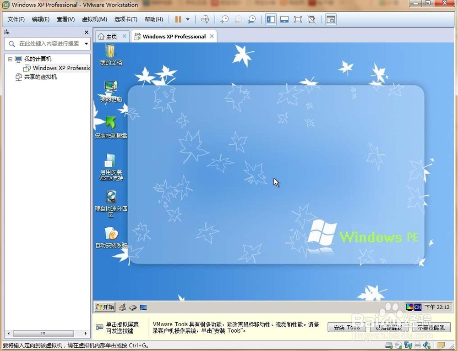Select the 自动安装系统 desktop icon
Image resolution: width=458 pixels, height=351 pixels.
point(111,237)
